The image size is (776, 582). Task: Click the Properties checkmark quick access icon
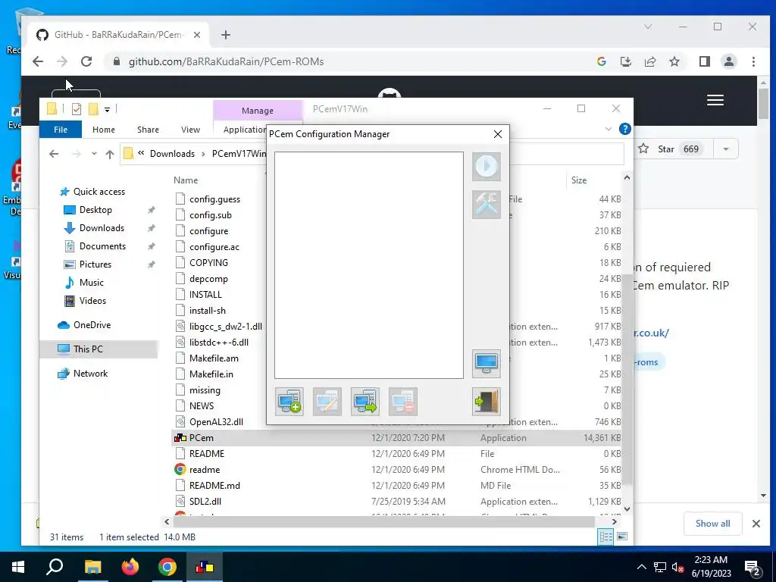point(77,109)
